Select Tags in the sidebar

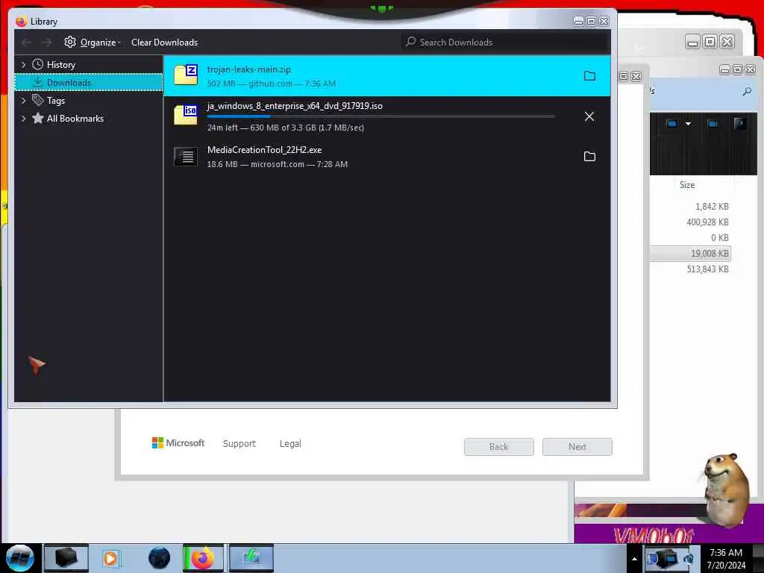pos(55,101)
